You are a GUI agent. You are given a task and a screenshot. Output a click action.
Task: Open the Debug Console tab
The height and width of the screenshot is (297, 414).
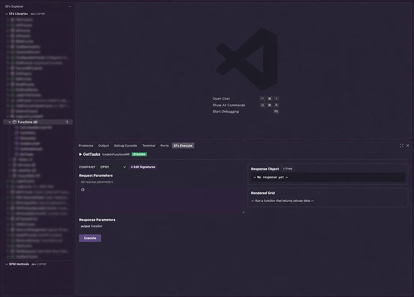pyautogui.click(x=125, y=146)
